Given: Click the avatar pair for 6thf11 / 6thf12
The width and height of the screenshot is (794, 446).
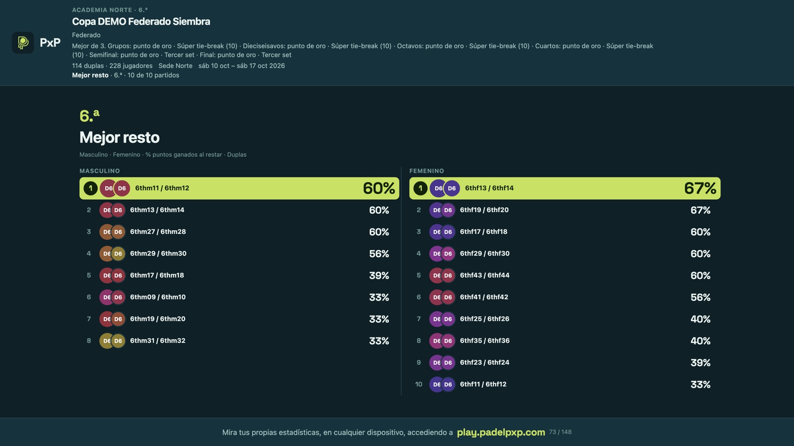Looking at the screenshot, I should pyautogui.click(x=442, y=385).
